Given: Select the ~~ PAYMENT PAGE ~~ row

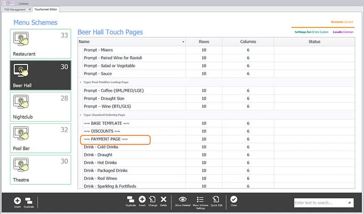Looking at the screenshot, I should (x=219, y=139).
